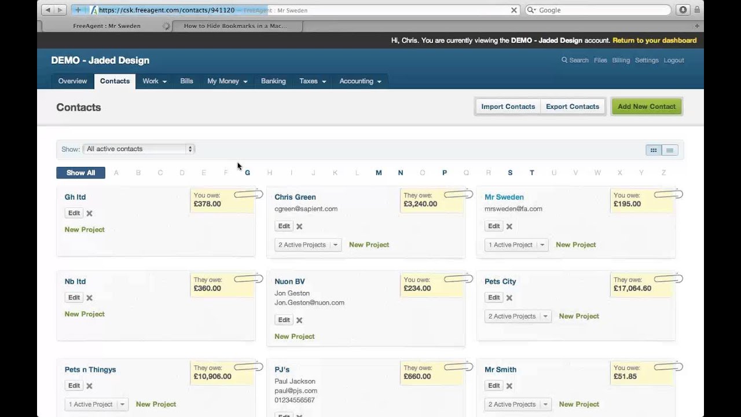Viewport: 741px width, 417px height.
Task: Delete the Mr Smith contact with the X
Action: tap(509, 386)
